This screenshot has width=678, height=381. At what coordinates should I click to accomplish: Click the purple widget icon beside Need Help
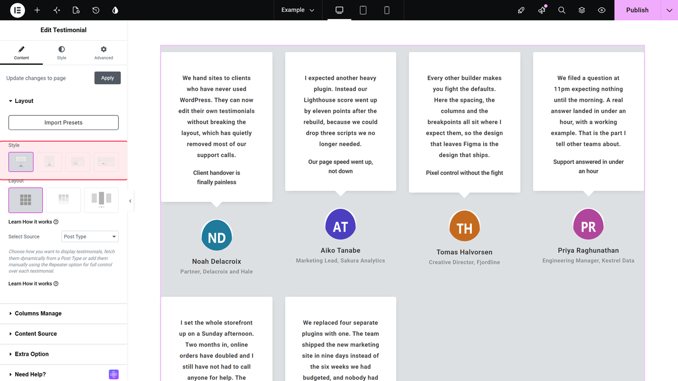(114, 374)
